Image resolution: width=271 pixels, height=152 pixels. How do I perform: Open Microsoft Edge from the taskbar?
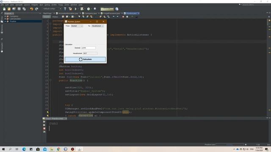click(x=24, y=149)
